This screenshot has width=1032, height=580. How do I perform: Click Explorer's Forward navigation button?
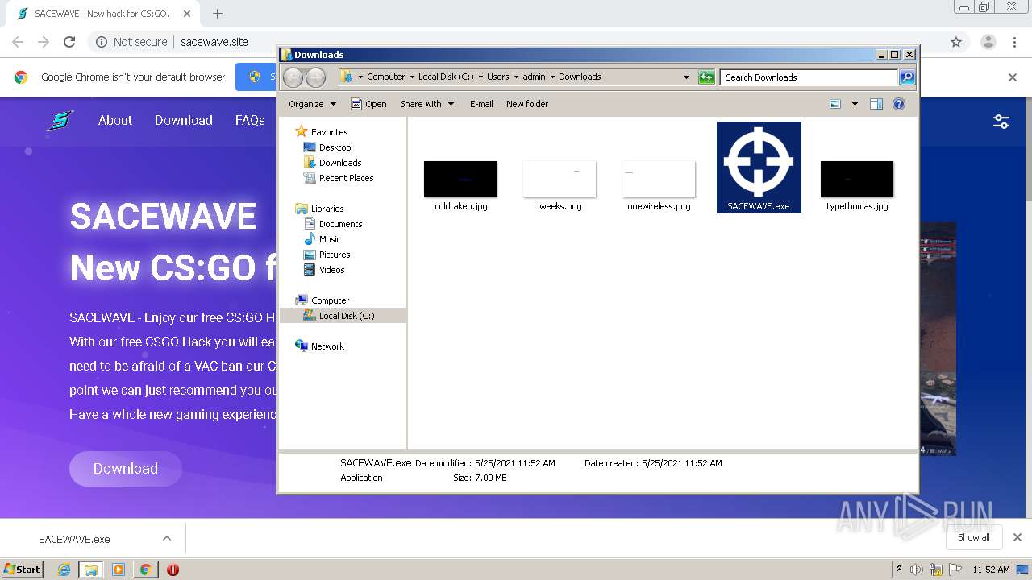(315, 77)
